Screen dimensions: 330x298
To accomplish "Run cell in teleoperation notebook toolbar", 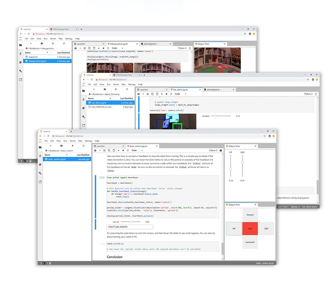I will click(99, 48).
